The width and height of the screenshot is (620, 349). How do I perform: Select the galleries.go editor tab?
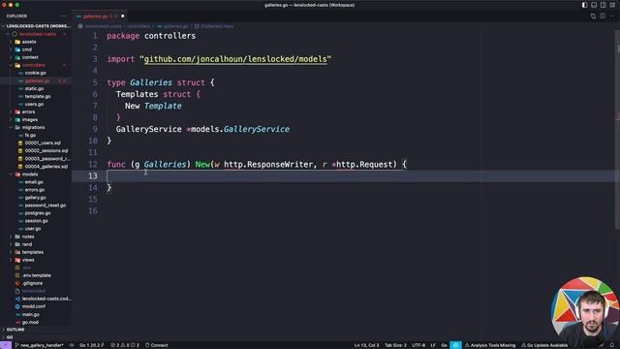tap(100, 16)
